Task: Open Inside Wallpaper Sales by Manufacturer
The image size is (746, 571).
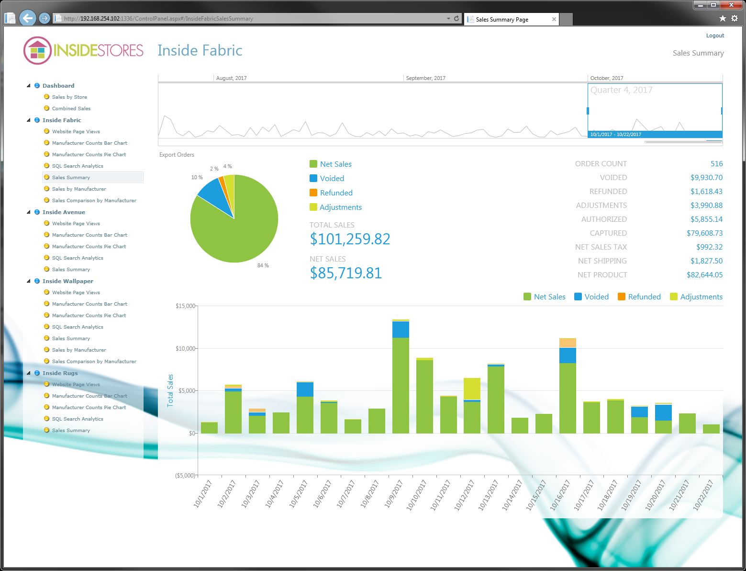Action: [x=79, y=350]
